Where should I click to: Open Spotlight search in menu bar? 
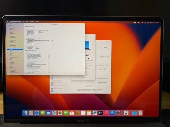click(x=145, y=22)
